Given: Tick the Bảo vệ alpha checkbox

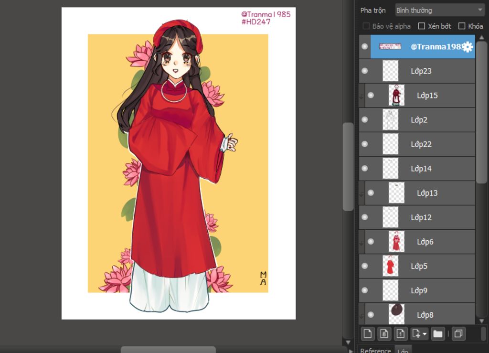Looking at the screenshot, I should click(366, 26).
